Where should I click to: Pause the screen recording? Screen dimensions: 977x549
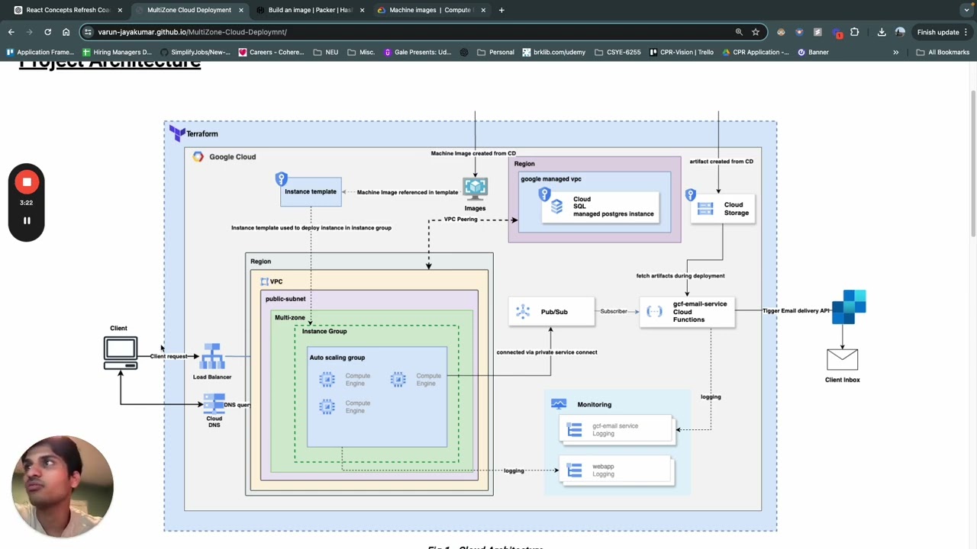(x=27, y=221)
